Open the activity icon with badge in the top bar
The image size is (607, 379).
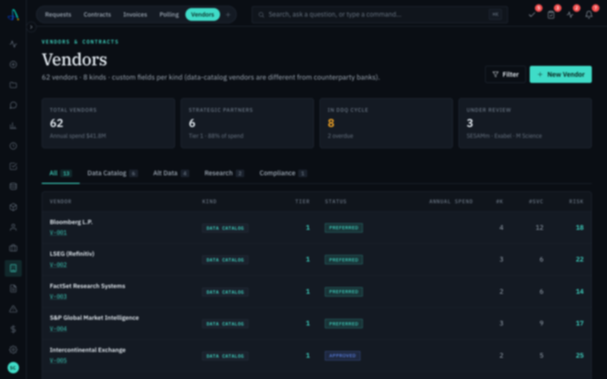coord(570,15)
